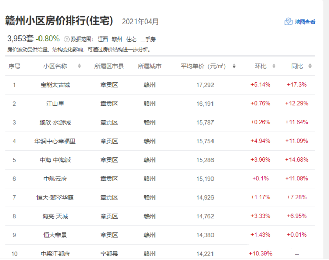Click price value 16,191
This screenshot has width=329, height=260.
[x=205, y=104]
